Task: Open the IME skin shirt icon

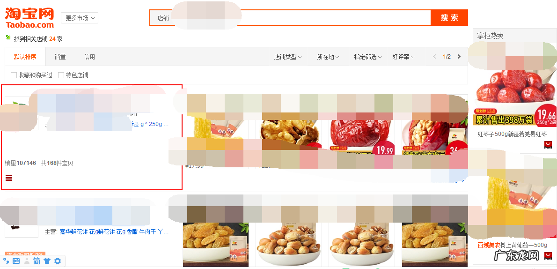Action: pyautogui.click(x=47, y=261)
